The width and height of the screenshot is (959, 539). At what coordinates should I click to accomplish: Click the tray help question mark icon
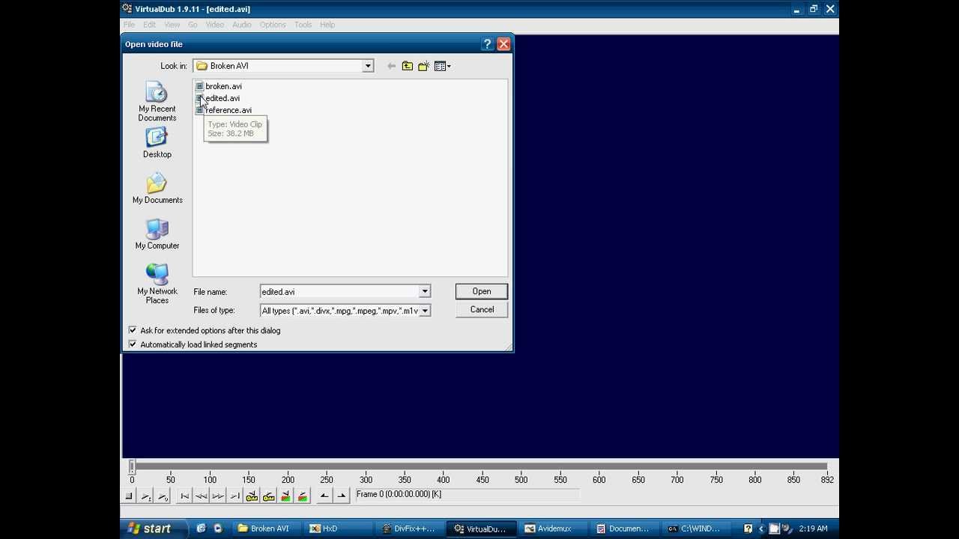pyautogui.click(x=748, y=529)
